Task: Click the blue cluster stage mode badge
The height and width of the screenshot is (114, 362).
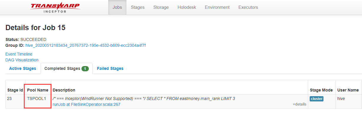Action: pyautogui.click(x=316, y=99)
